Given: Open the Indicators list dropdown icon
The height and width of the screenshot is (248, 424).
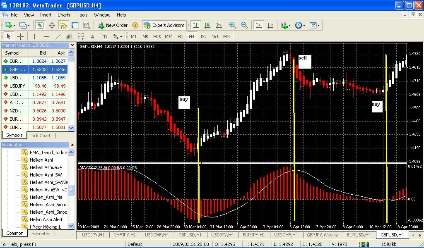Looking at the screenshot, I should 284,25.
